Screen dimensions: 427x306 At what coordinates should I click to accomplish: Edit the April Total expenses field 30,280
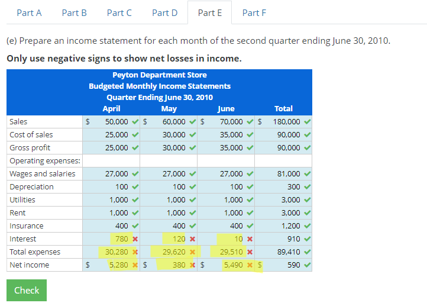(111, 252)
